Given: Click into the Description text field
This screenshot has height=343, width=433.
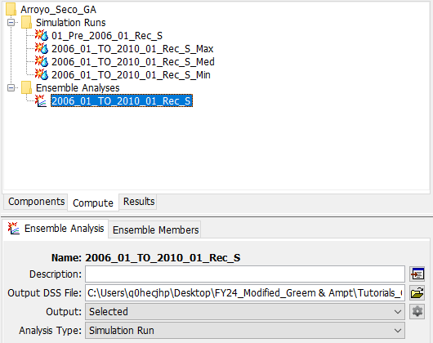Looking at the screenshot, I should tap(245, 274).
